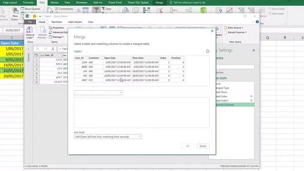The width and height of the screenshot is (304, 171).
Task: Open Quick Access Toolbar customize arrow
Action: coord(40,16)
